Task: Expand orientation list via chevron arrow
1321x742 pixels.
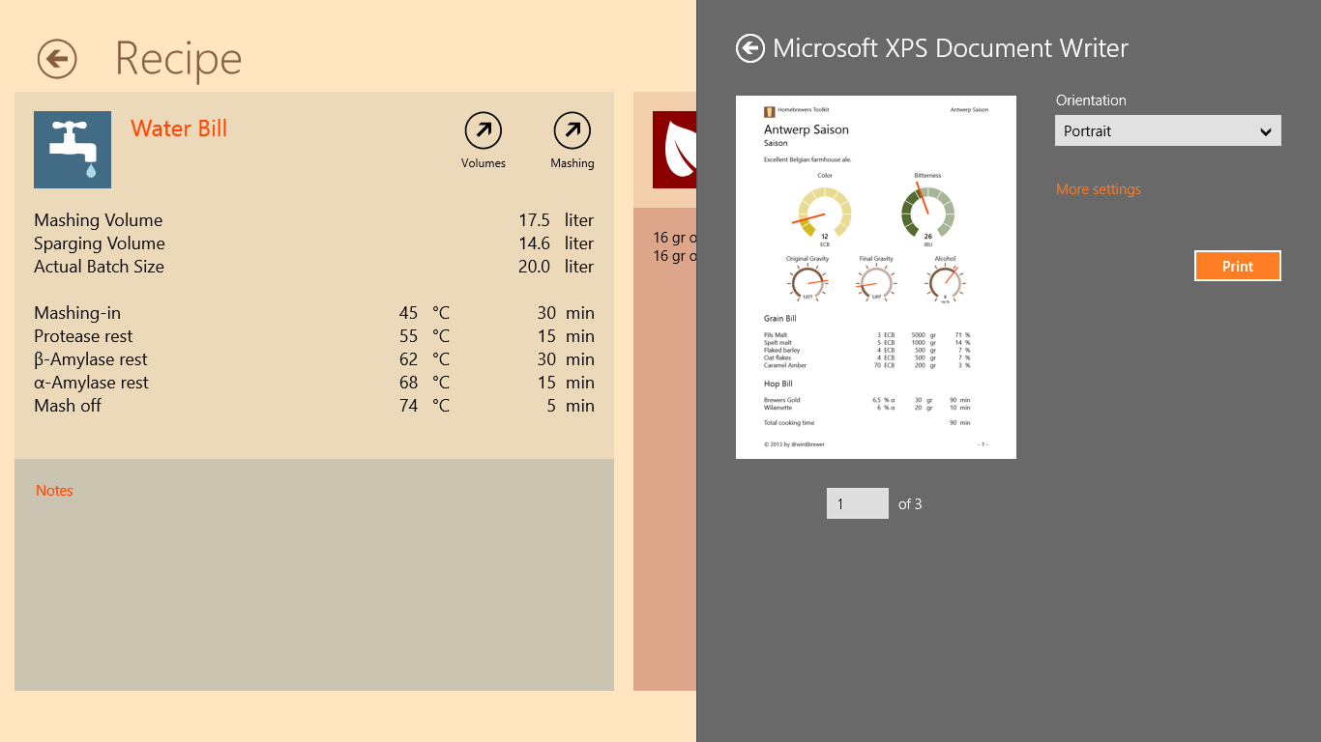Action: tap(1265, 131)
